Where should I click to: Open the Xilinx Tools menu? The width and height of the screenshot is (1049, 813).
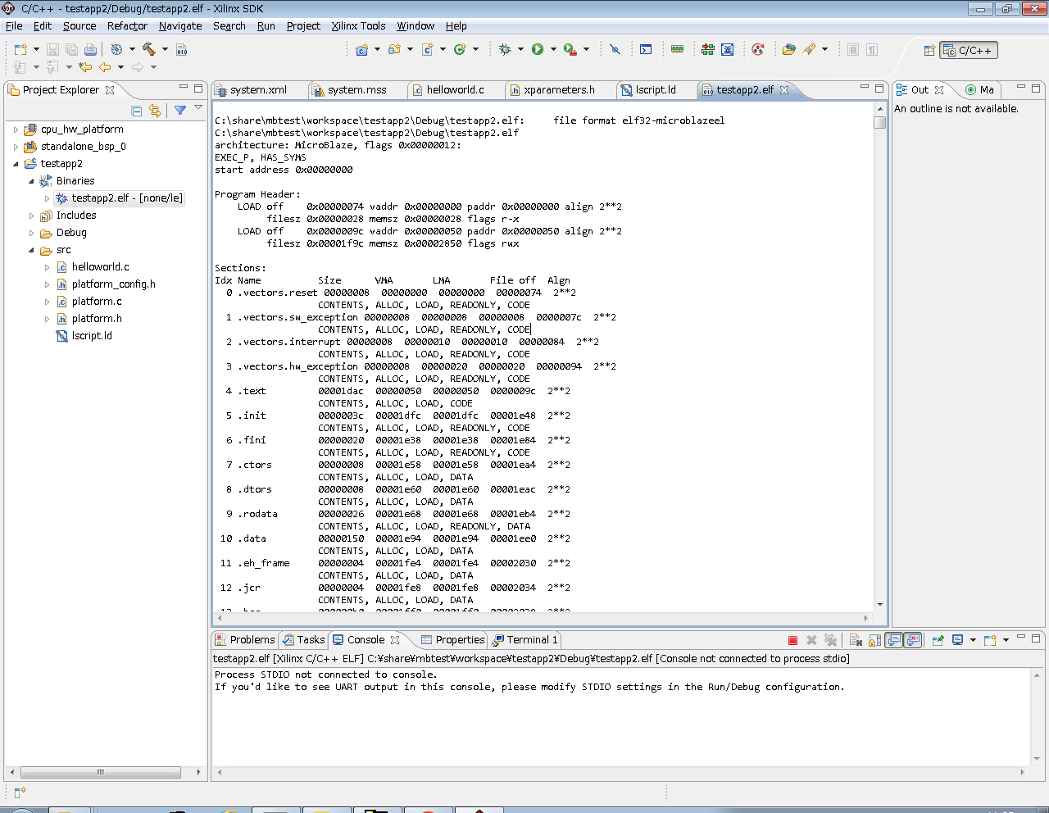(358, 25)
